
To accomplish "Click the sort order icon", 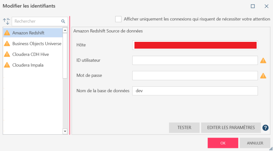I will tap(6, 21).
